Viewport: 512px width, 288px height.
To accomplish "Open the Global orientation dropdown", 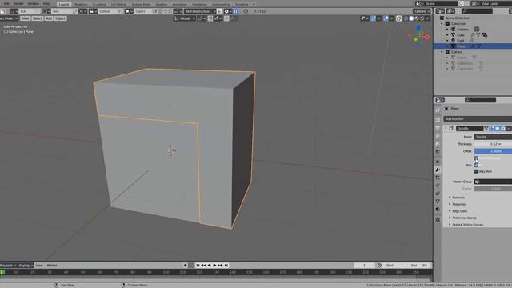I will point(185,18).
